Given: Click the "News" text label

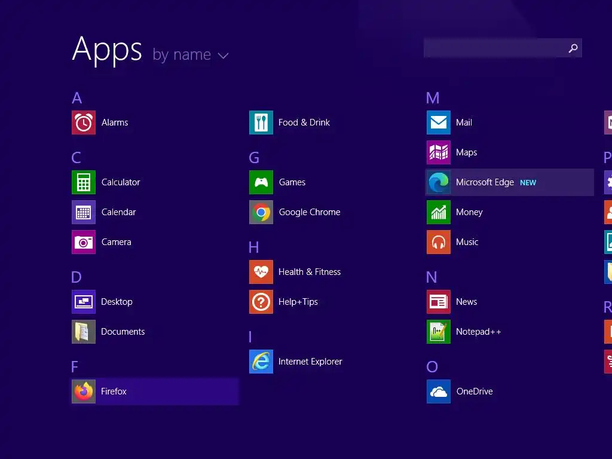Looking at the screenshot, I should coord(466,302).
